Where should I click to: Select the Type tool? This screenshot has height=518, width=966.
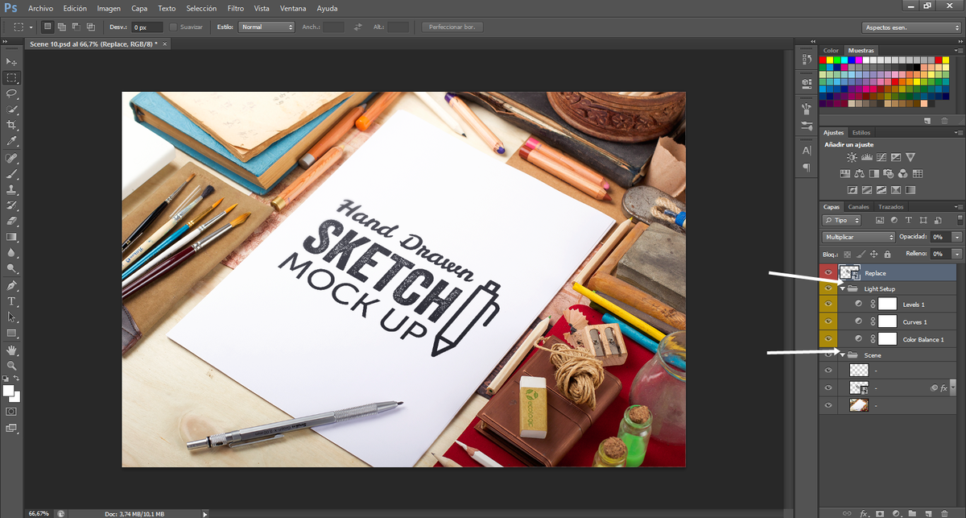tap(11, 302)
